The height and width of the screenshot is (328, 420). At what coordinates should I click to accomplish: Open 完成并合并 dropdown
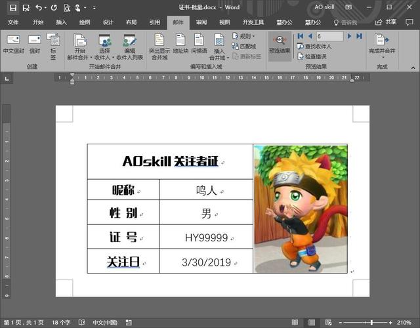[382, 45]
